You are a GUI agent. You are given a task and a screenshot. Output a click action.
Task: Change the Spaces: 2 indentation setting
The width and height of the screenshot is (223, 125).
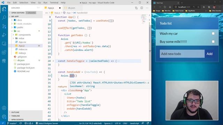[x=108, y=123]
